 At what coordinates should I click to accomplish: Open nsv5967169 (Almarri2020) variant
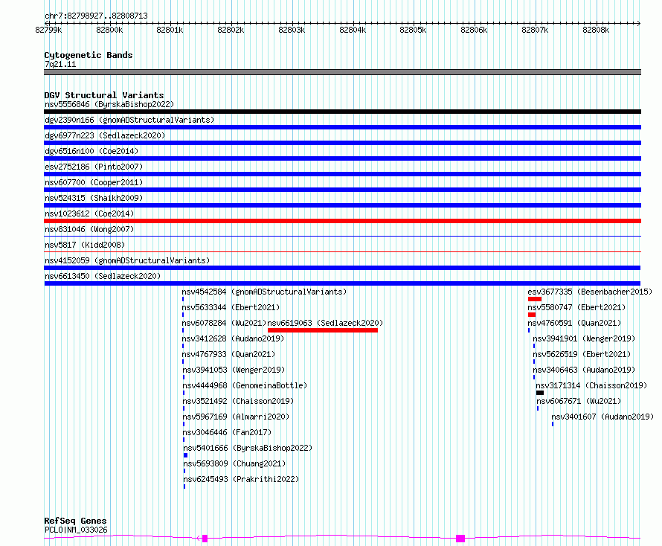point(236,417)
